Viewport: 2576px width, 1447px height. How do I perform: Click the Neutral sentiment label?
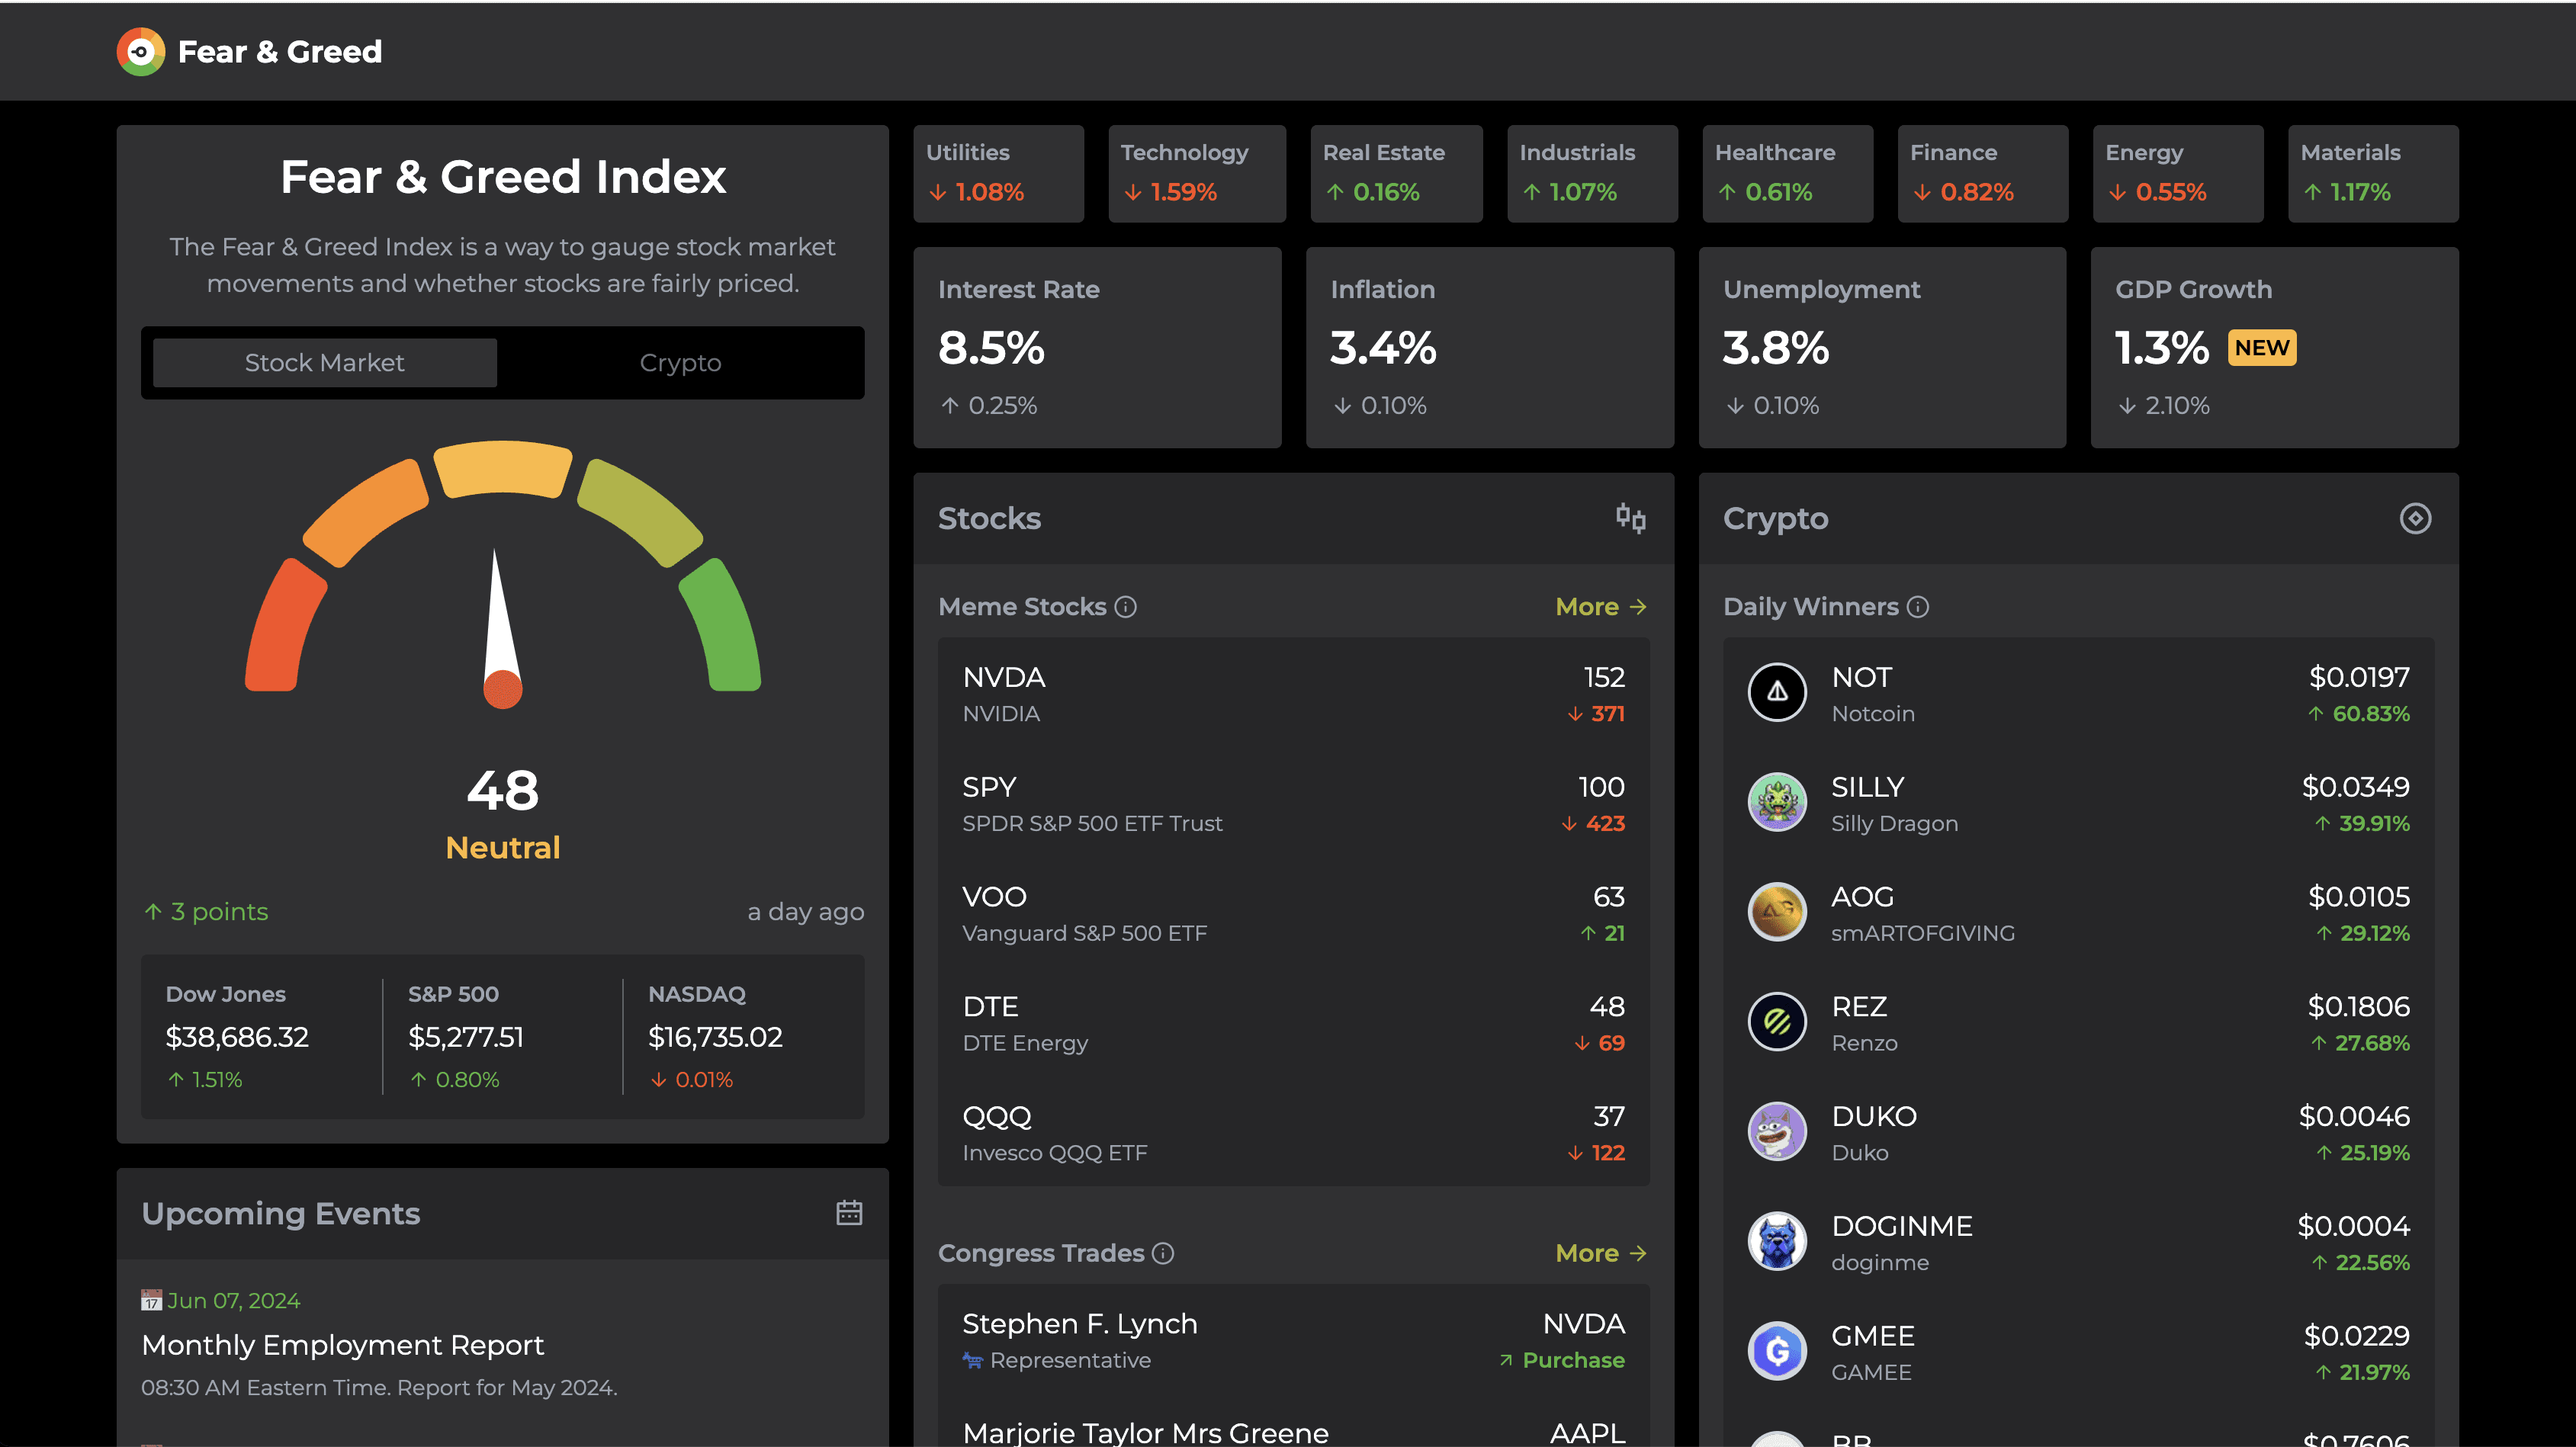click(x=502, y=848)
